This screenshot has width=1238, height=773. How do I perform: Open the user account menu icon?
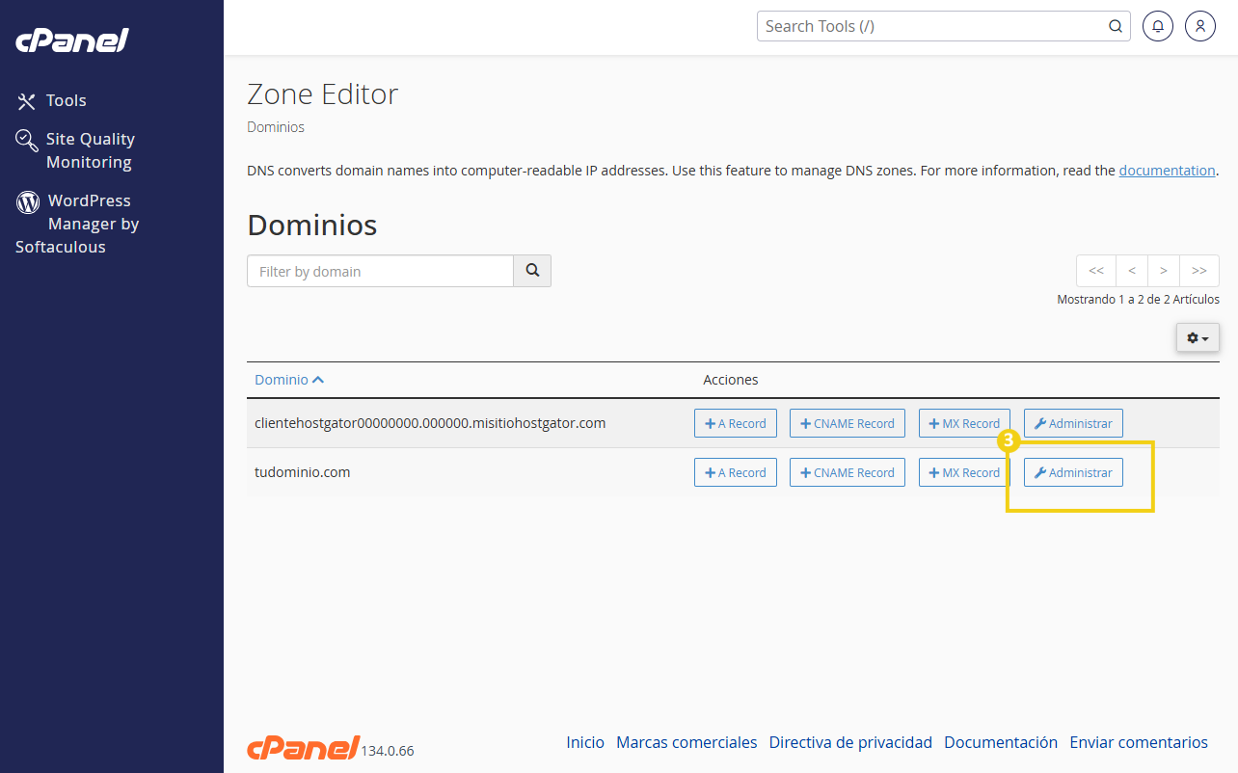click(x=1200, y=26)
